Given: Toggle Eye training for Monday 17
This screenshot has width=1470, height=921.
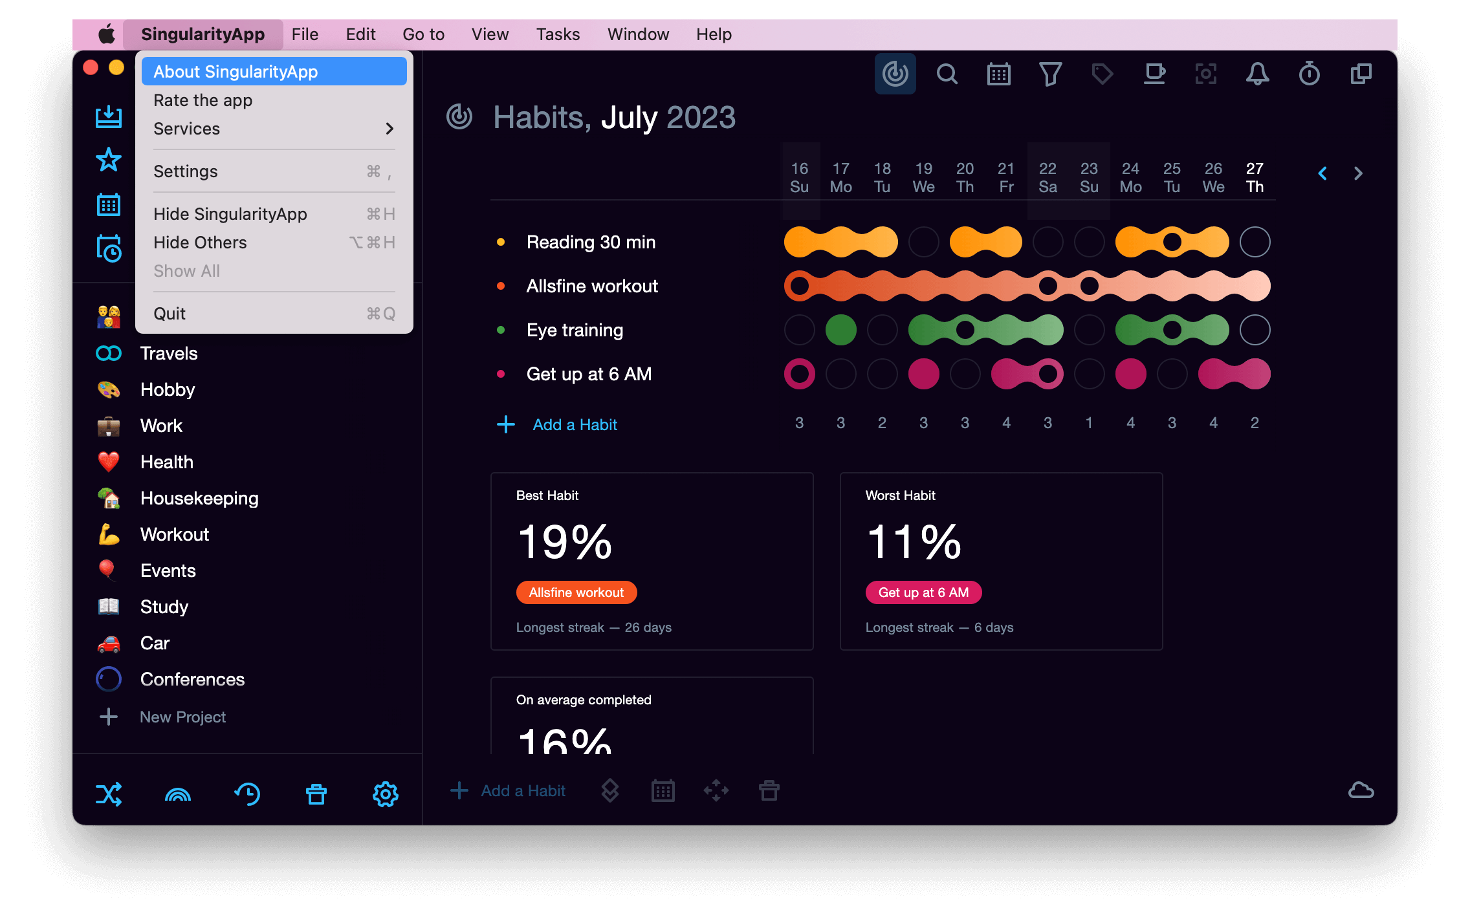Looking at the screenshot, I should pyautogui.click(x=841, y=330).
